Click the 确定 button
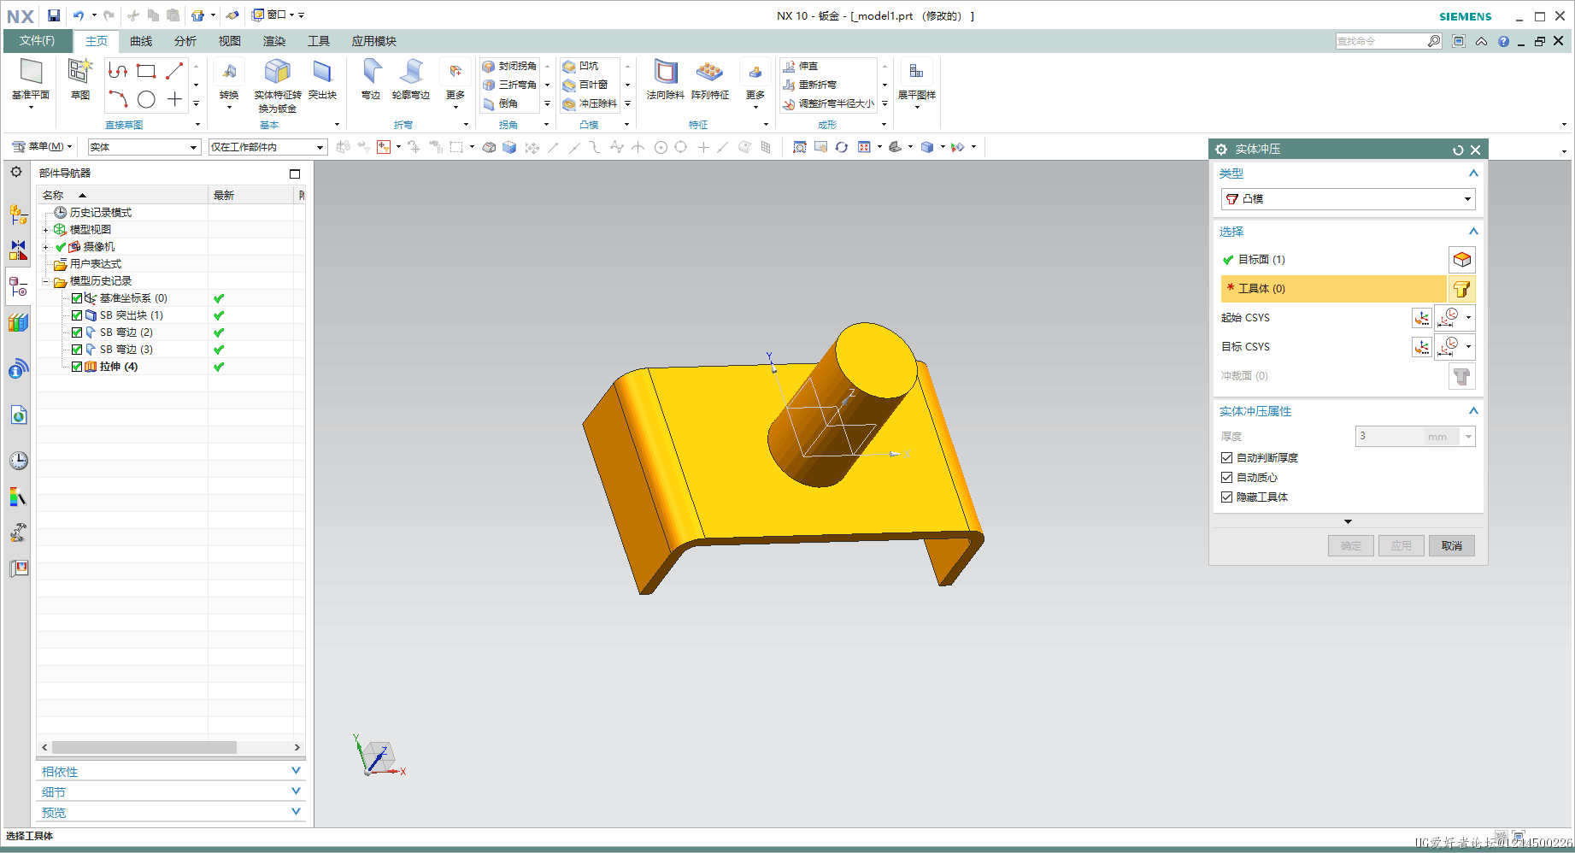Image resolution: width=1575 pixels, height=853 pixels. (1351, 546)
